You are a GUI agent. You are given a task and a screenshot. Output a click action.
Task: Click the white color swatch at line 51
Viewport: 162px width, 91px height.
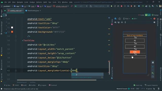[x=12, y=28]
